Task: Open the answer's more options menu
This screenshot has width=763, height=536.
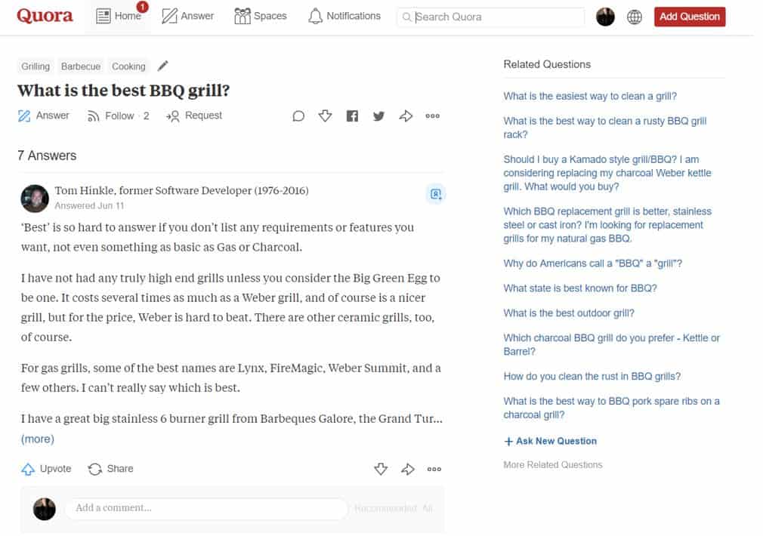Action: point(434,469)
